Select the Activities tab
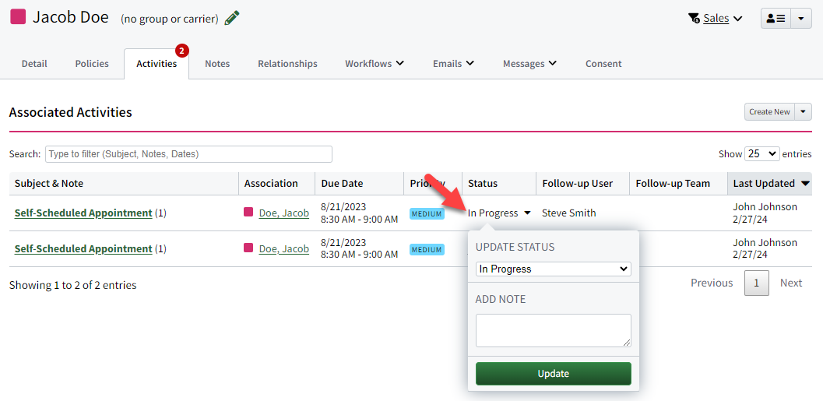The width and height of the screenshot is (823, 401). click(157, 64)
